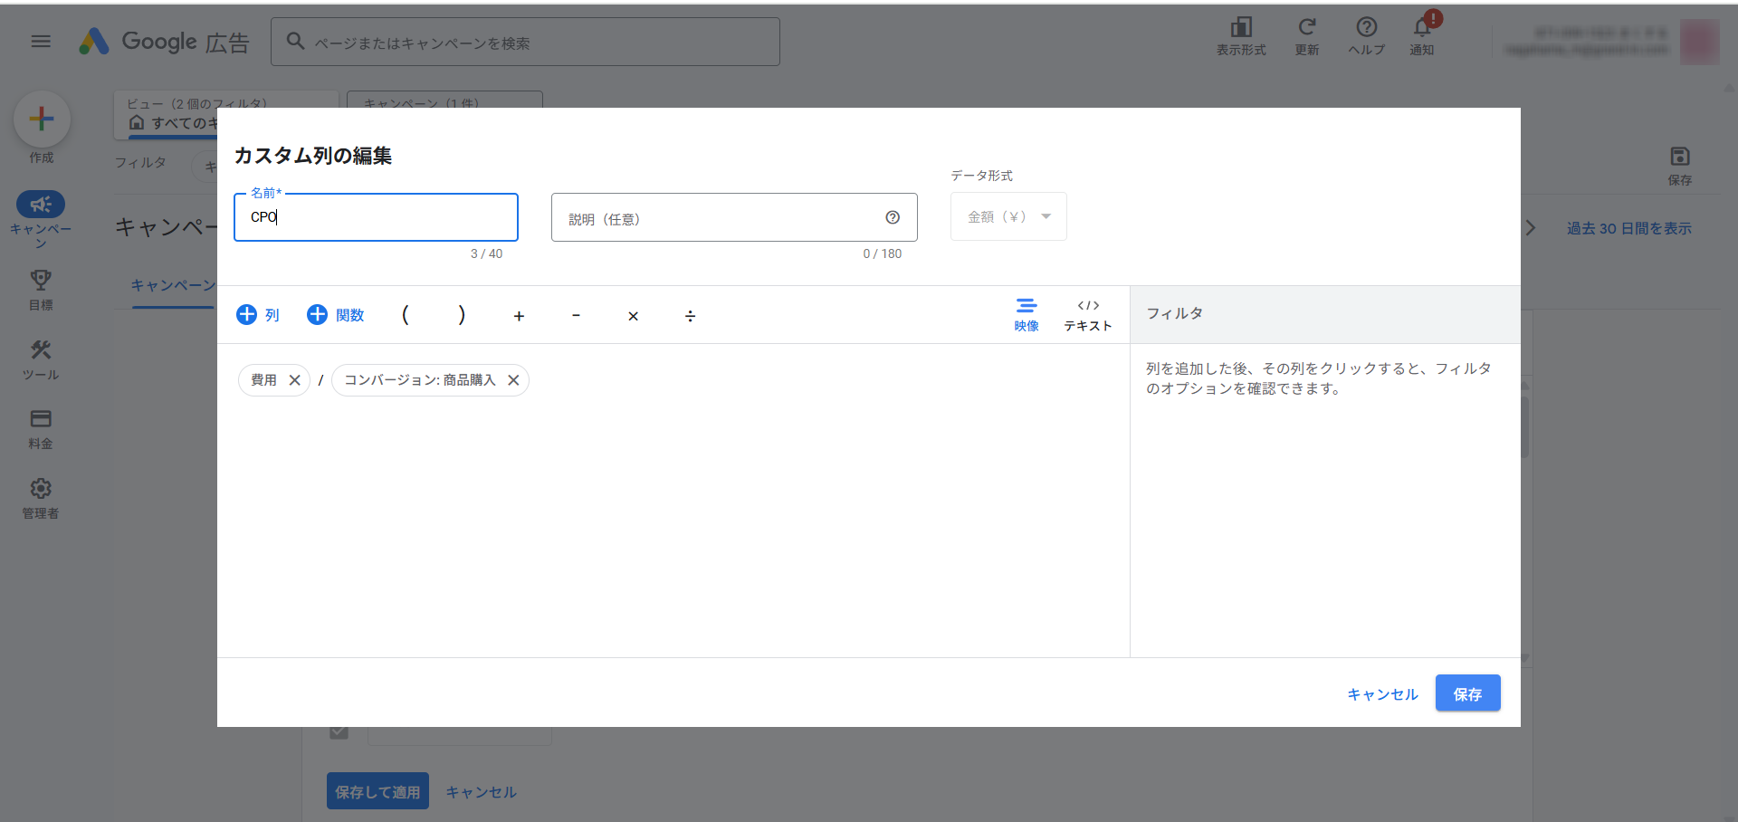This screenshot has height=822, width=1738.
Task: Cancel custom column editing with キャンセル
Action: [x=1382, y=693]
